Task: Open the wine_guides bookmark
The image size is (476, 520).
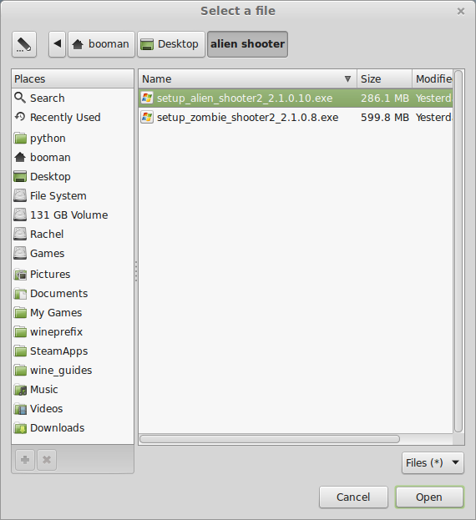Action: click(x=73, y=371)
